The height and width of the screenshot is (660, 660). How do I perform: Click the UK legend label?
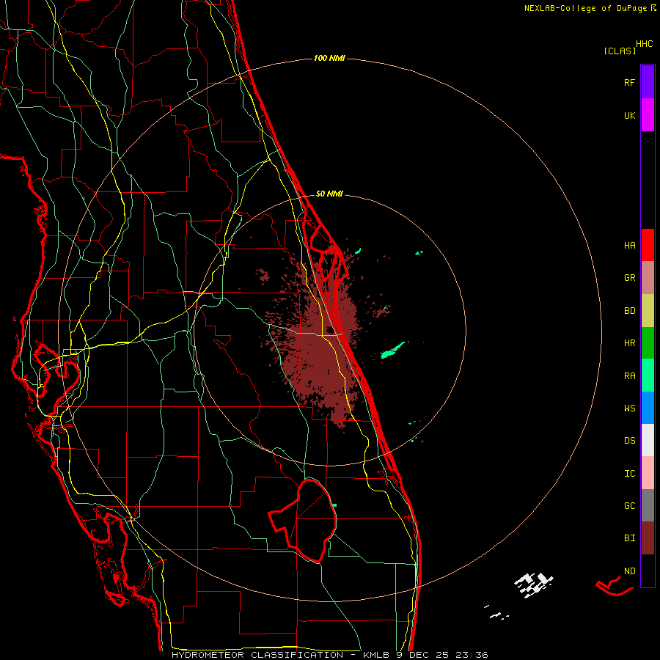pos(629,115)
